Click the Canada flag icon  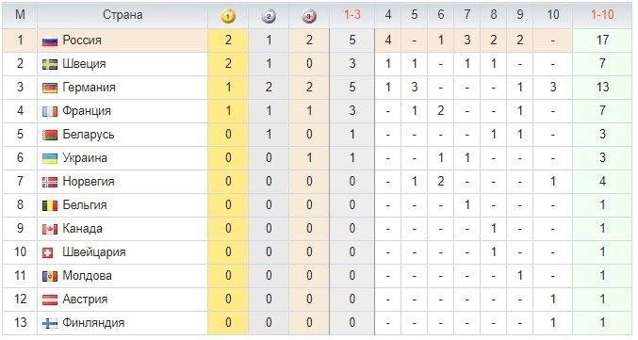point(50,230)
